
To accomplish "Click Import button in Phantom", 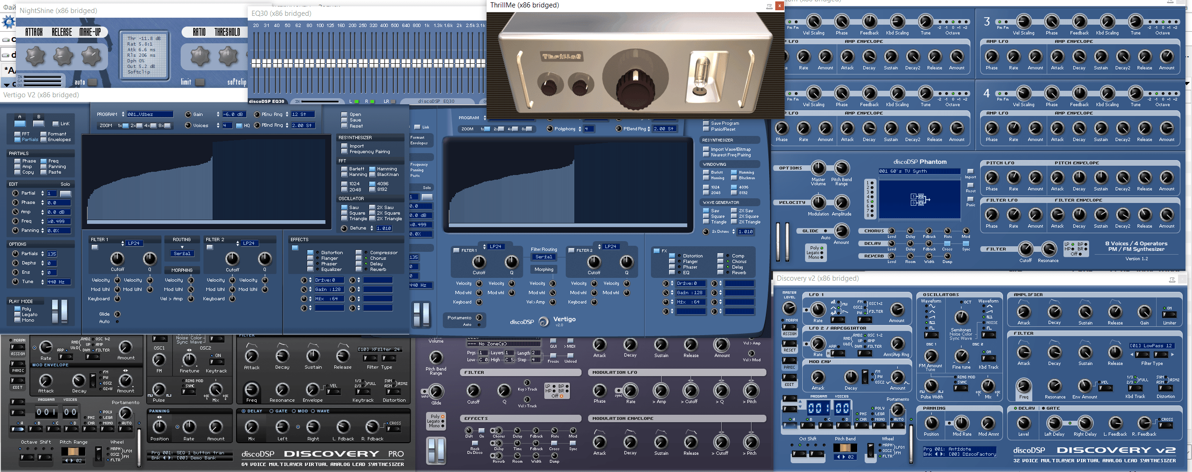I will pos(970,172).
